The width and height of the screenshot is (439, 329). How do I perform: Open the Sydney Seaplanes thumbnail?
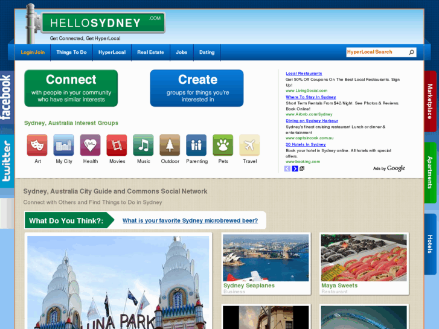point(266,258)
